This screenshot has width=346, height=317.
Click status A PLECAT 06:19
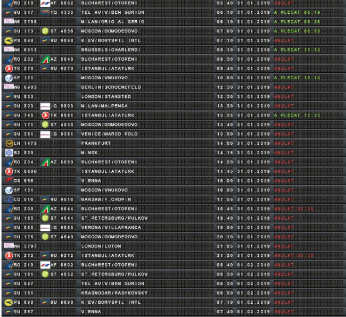(x=297, y=13)
